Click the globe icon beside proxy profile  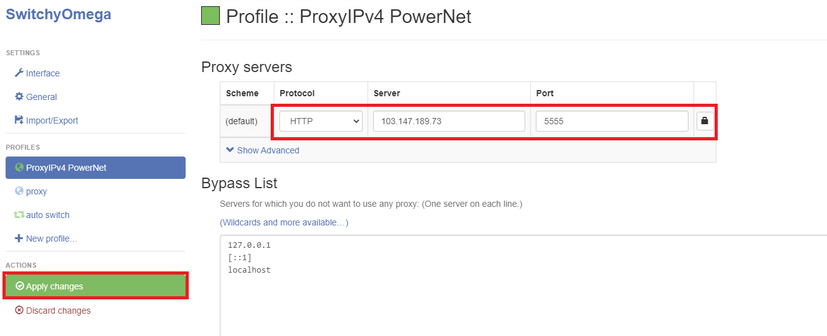tap(19, 191)
